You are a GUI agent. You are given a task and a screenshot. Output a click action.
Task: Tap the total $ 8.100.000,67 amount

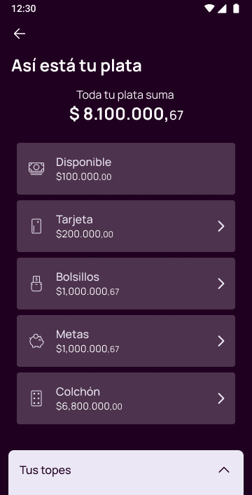(x=126, y=114)
